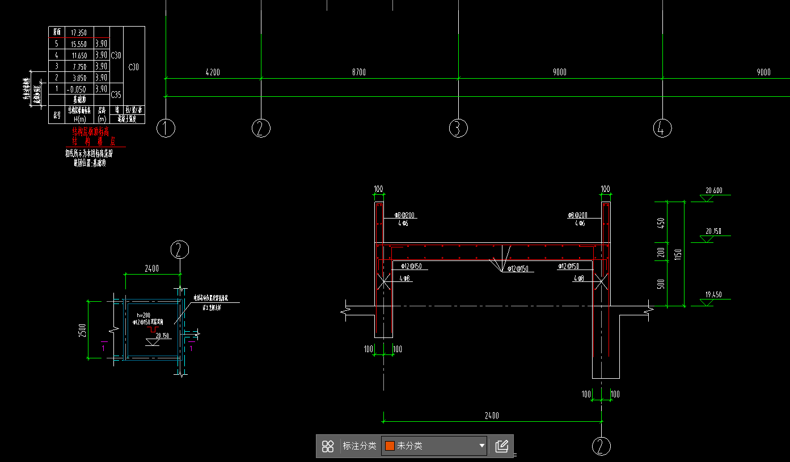790x462 pixels.
Task: Click the orange color swatch beside 未分类
Action: (x=390, y=446)
